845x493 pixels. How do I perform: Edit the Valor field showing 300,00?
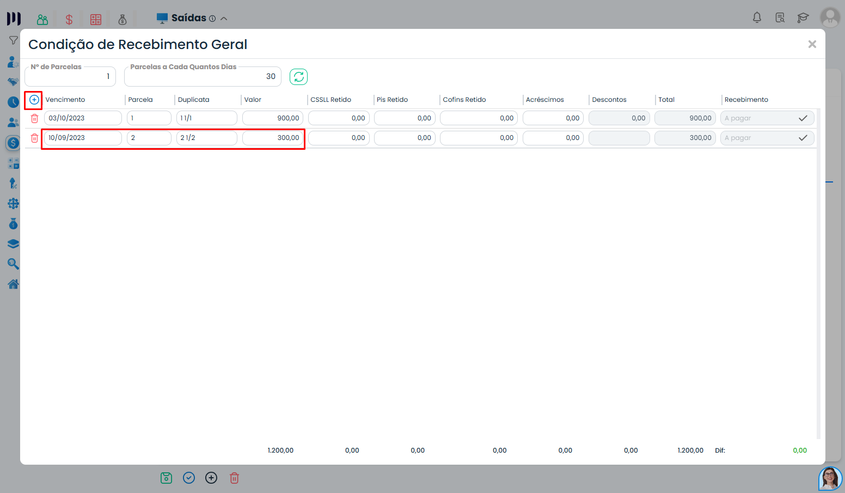pyautogui.click(x=272, y=138)
